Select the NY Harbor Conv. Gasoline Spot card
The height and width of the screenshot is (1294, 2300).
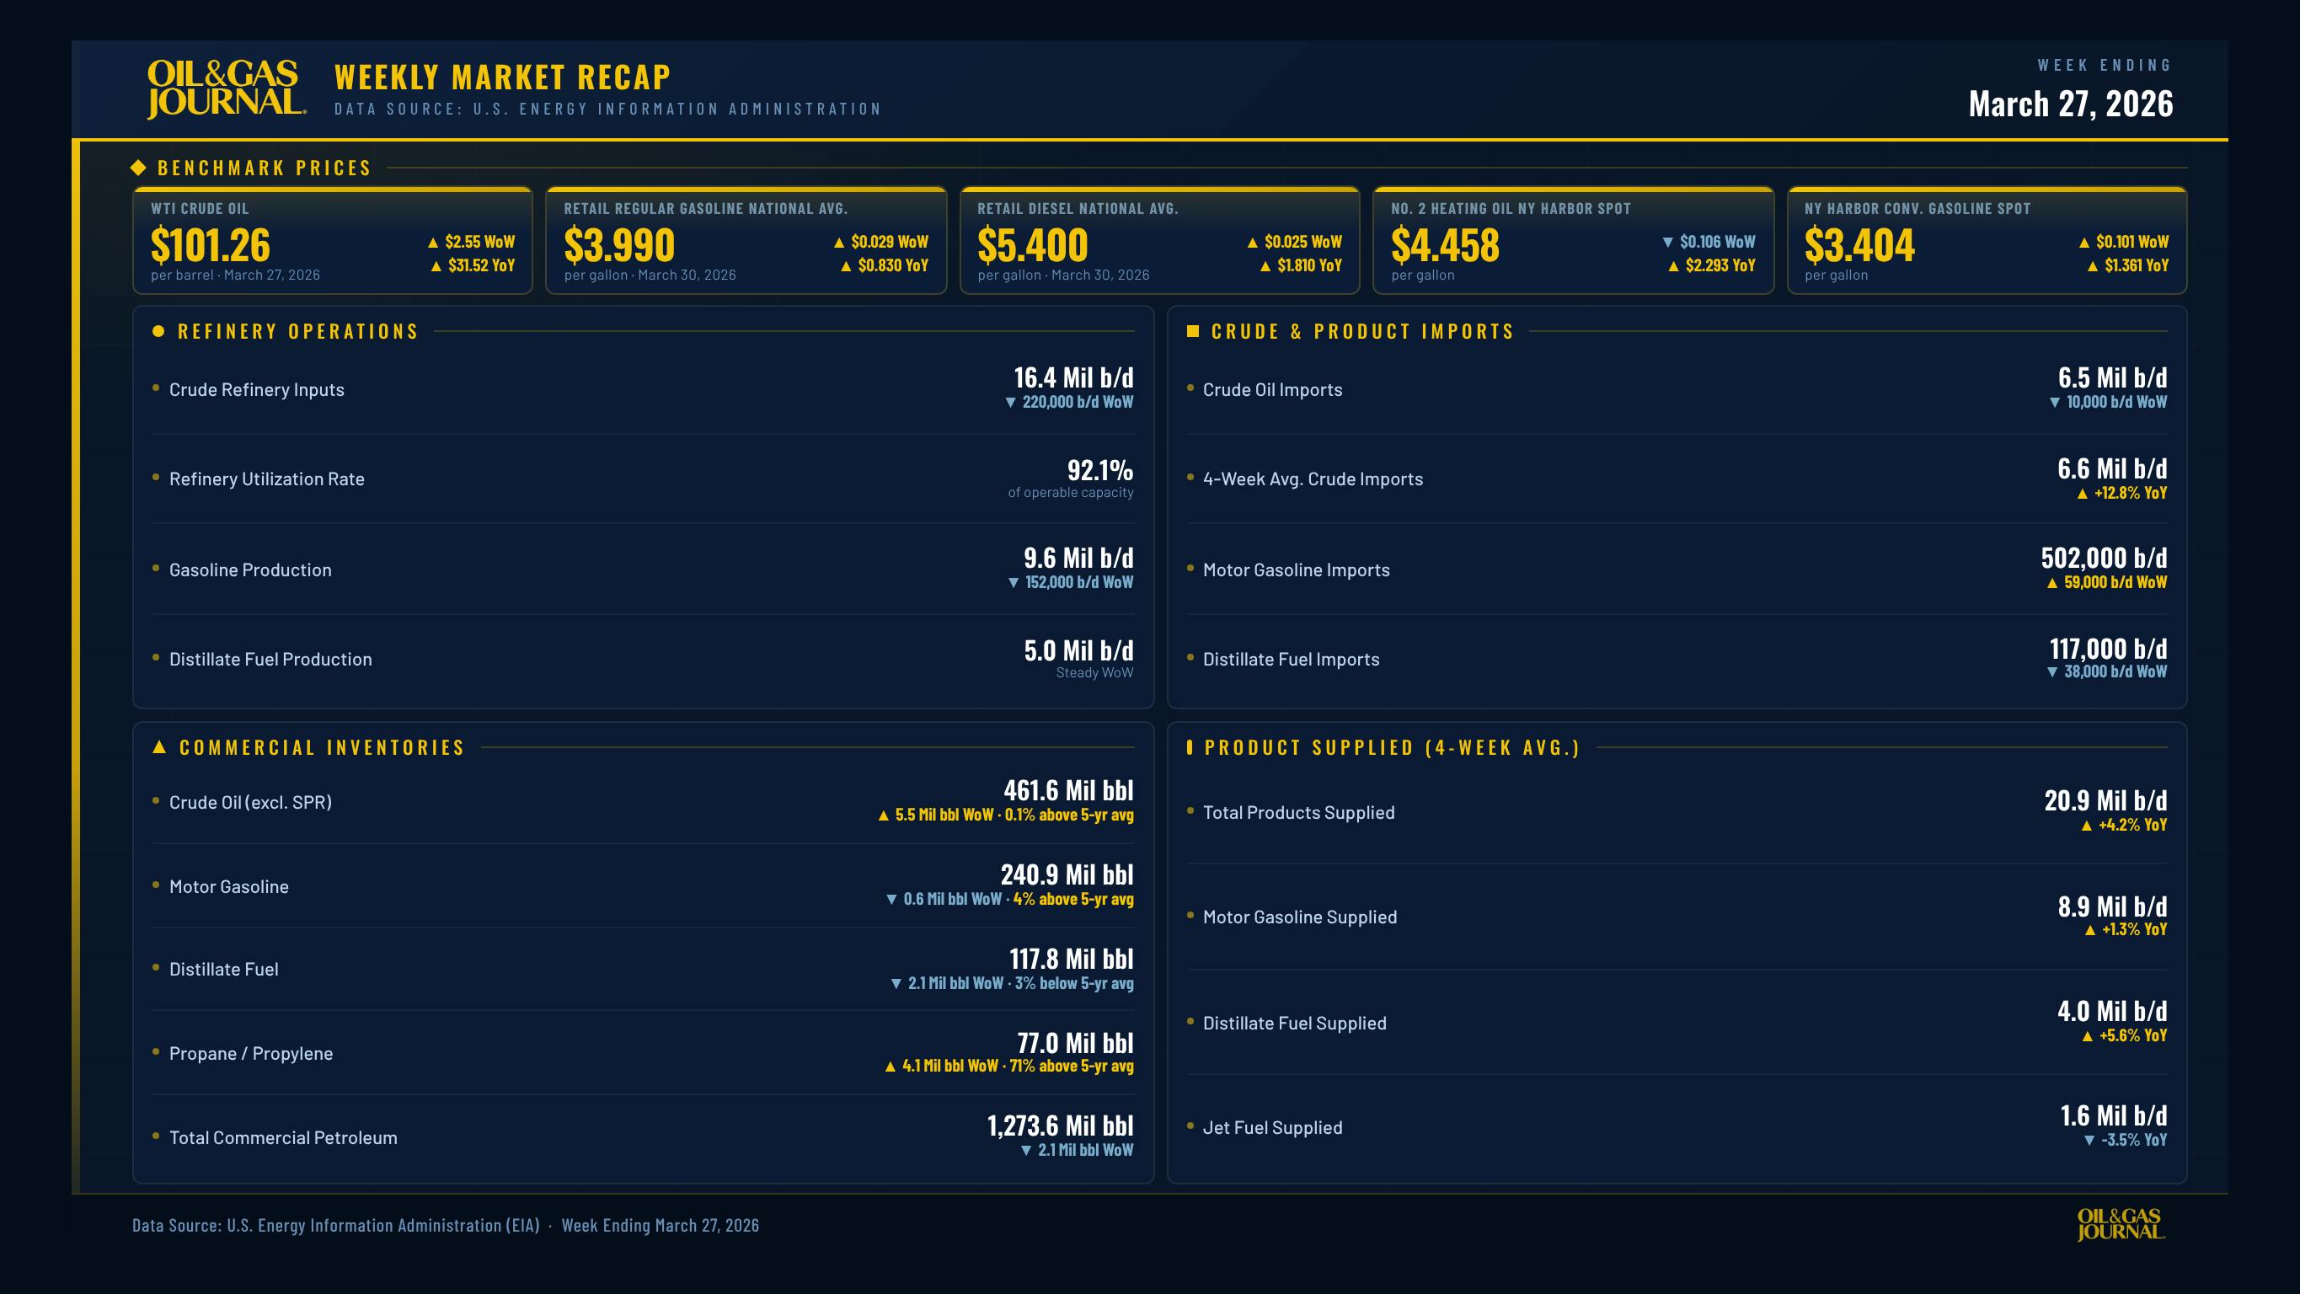coord(1987,241)
